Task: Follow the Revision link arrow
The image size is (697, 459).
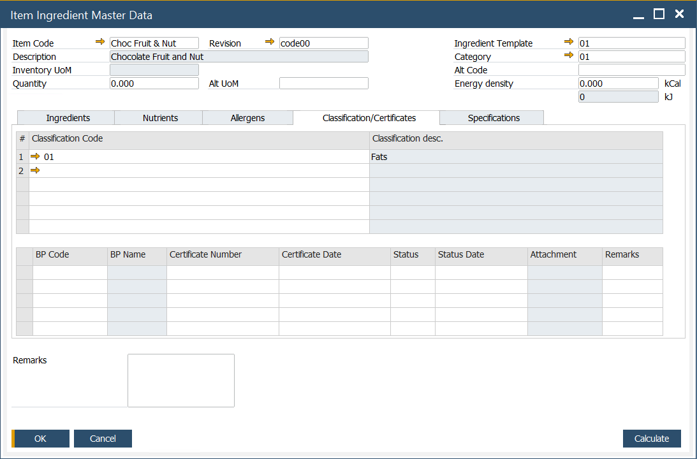Action: [270, 41]
